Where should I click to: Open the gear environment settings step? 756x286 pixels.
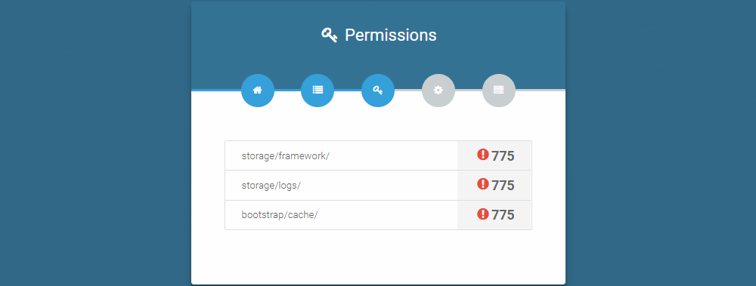coord(438,90)
